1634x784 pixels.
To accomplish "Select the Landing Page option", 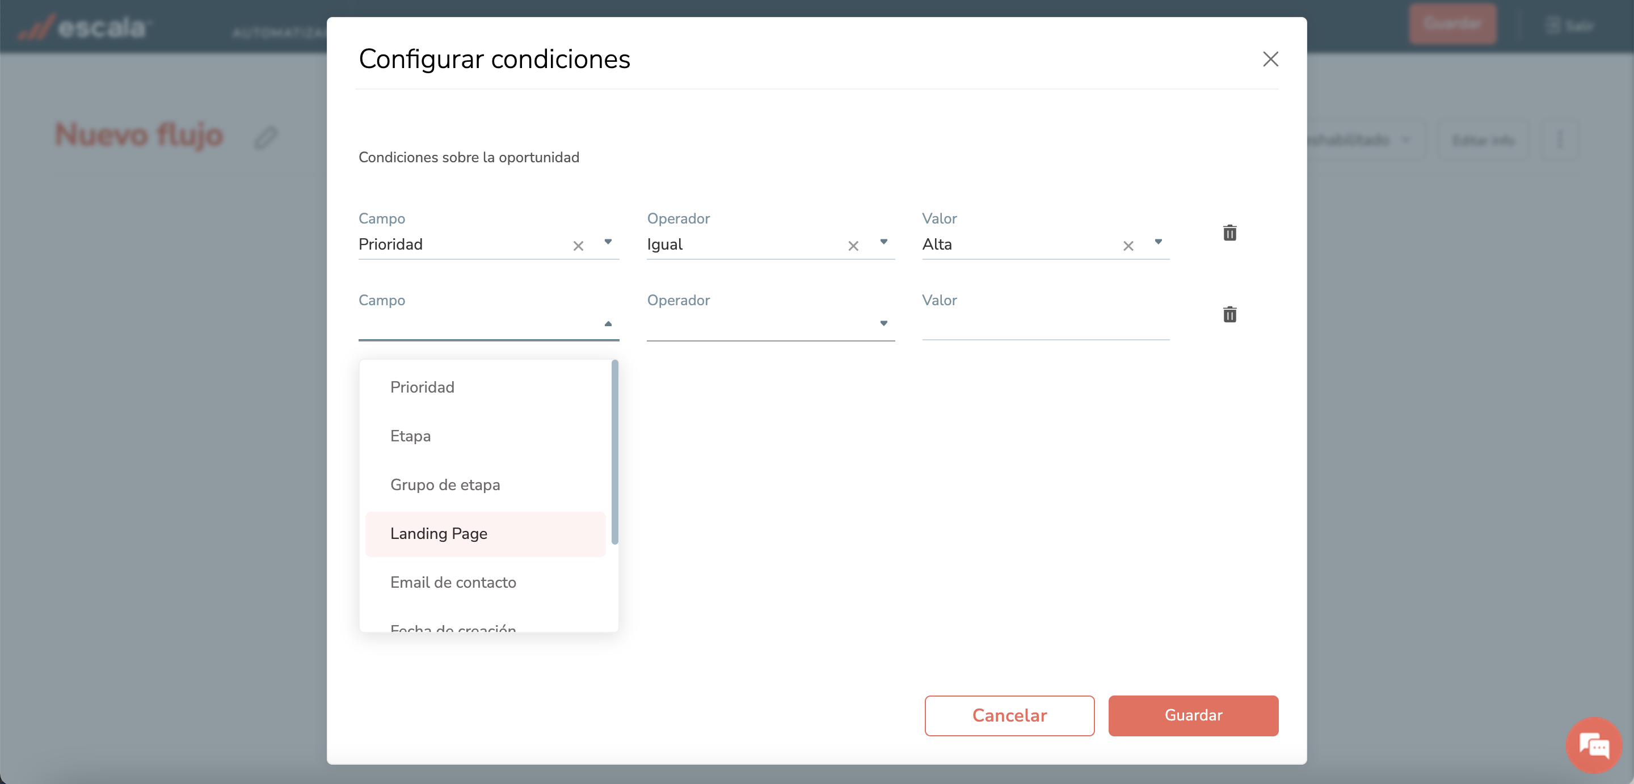I will click(485, 533).
